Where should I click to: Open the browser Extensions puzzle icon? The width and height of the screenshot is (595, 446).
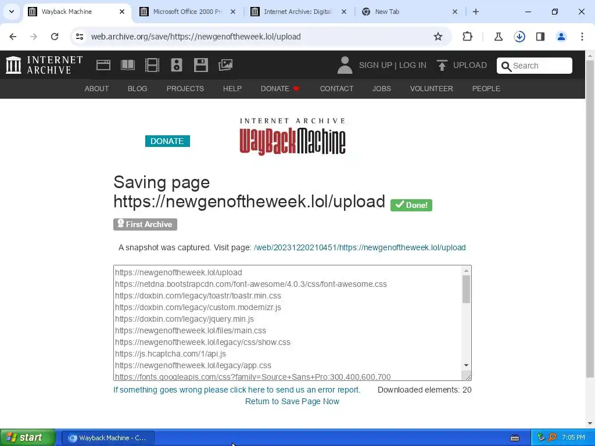click(x=468, y=37)
